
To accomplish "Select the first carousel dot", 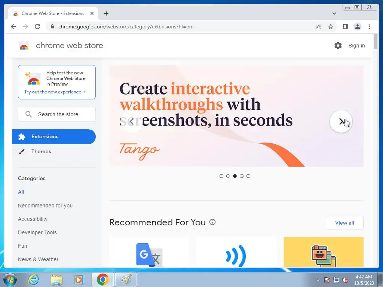I will pos(221,176).
